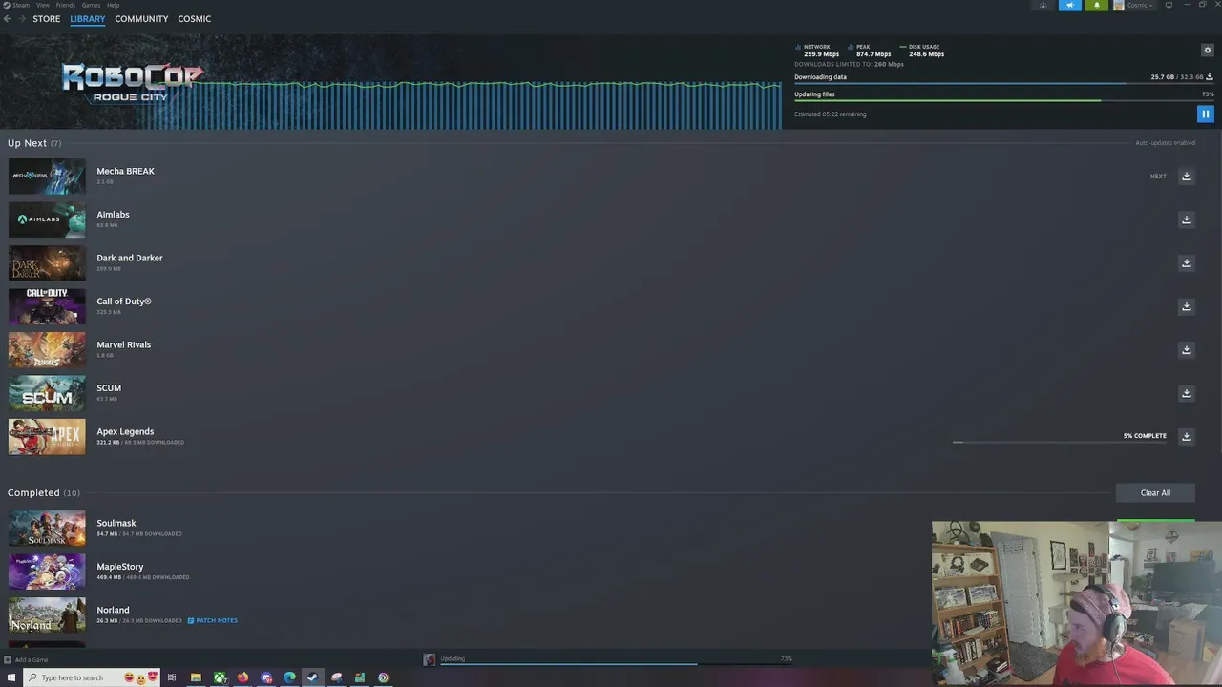This screenshot has height=687, width=1222.
Task: Open Xbox app on taskbar
Action: pyautogui.click(x=220, y=677)
